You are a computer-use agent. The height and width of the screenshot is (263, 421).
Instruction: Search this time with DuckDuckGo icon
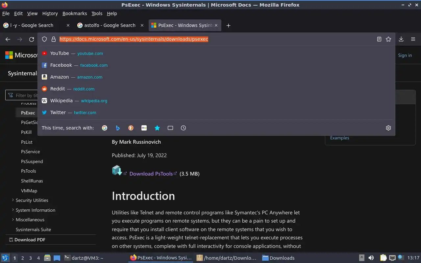tap(131, 128)
